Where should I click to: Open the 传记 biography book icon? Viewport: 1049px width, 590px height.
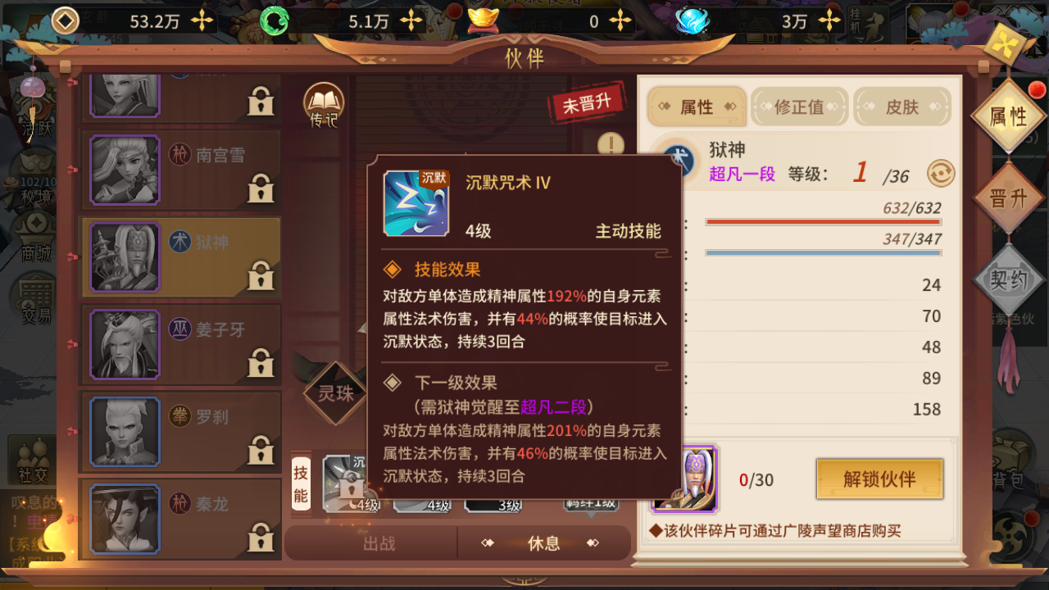coord(324,106)
